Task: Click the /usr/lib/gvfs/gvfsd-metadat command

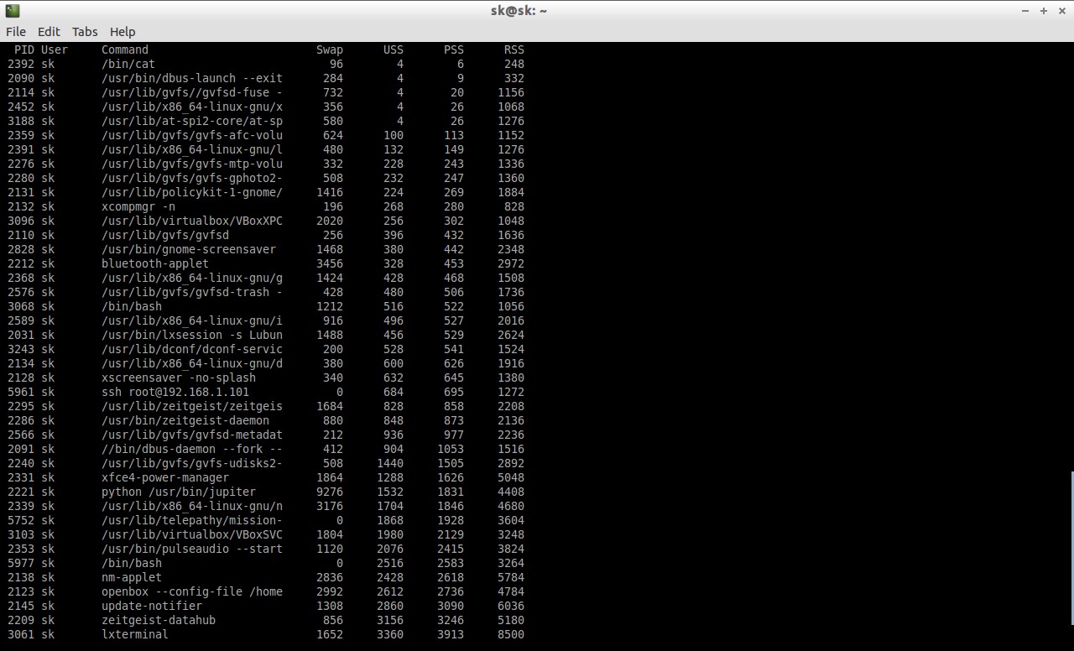Action: [x=192, y=435]
